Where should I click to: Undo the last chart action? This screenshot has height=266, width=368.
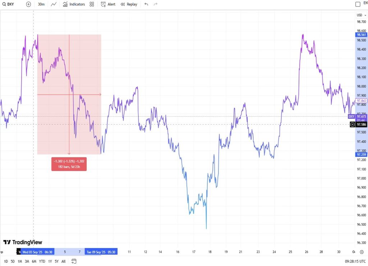point(146,4)
